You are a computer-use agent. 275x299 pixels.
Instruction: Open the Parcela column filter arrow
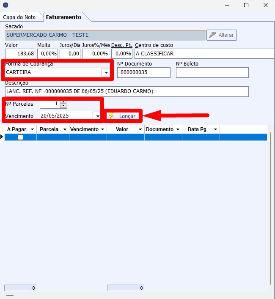pos(65,129)
